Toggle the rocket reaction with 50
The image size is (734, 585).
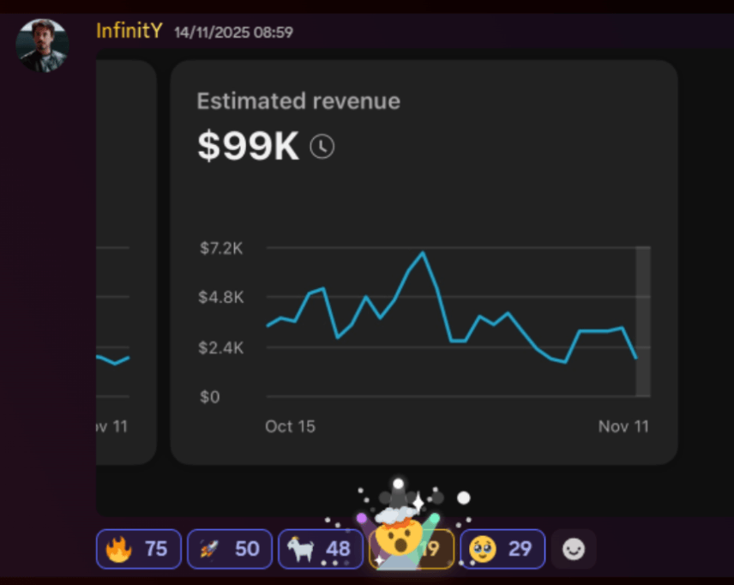[x=230, y=549]
